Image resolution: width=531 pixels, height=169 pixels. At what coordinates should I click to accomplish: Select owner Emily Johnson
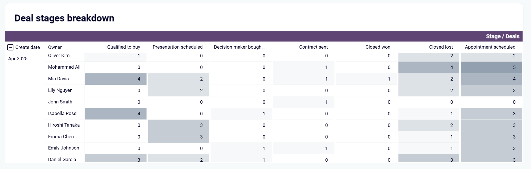pos(64,148)
